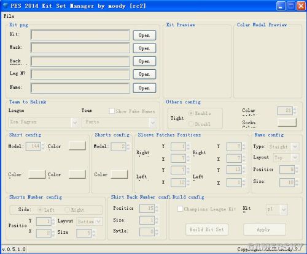The width and height of the screenshot is (307, 254).
Task: Click Shirt Back Number Size spinner
Action: (149, 220)
